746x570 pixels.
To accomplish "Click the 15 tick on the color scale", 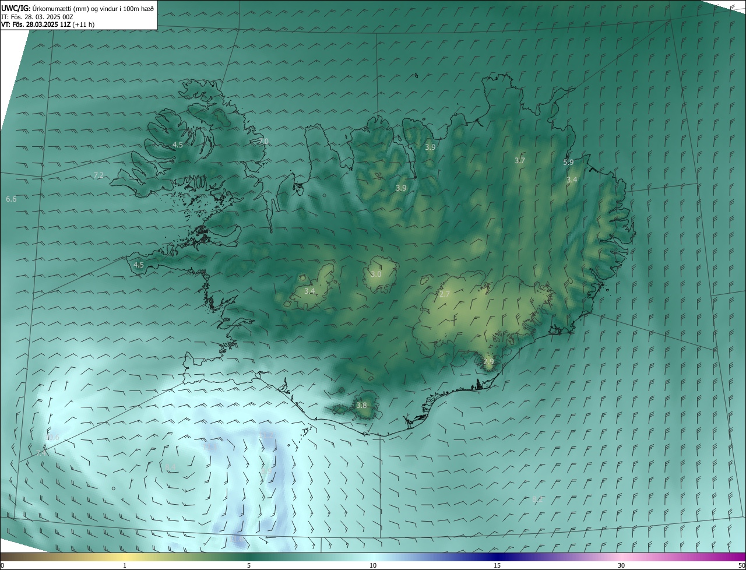I will 497,565.
